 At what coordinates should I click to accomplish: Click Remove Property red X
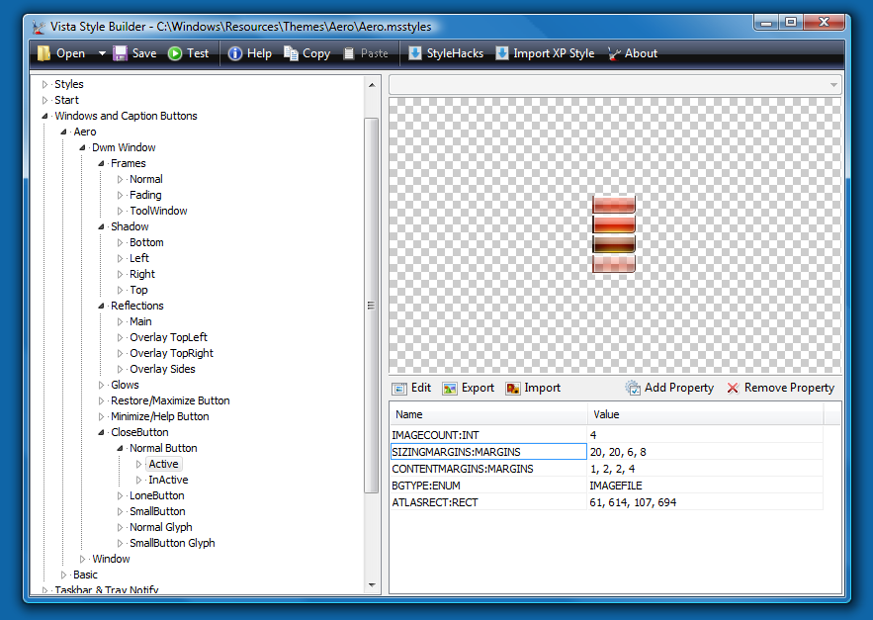(x=733, y=388)
